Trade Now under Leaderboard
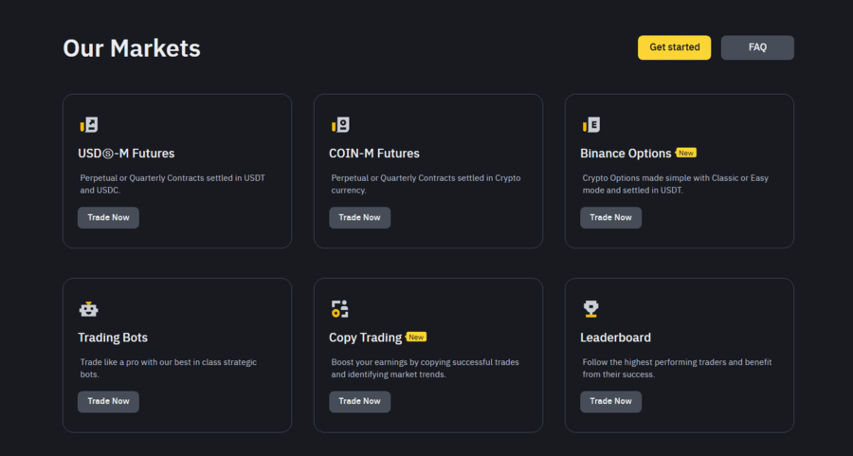This screenshot has height=456, width=853. pos(611,402)
